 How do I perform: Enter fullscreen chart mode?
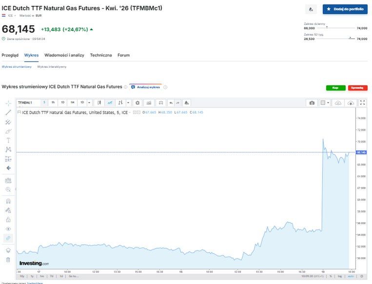pos(363,103)
